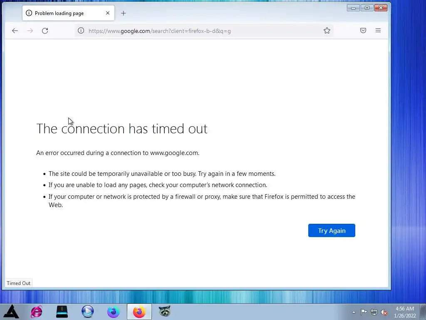
Task: Maximize the Firefox window
Action: pos(367,8)
